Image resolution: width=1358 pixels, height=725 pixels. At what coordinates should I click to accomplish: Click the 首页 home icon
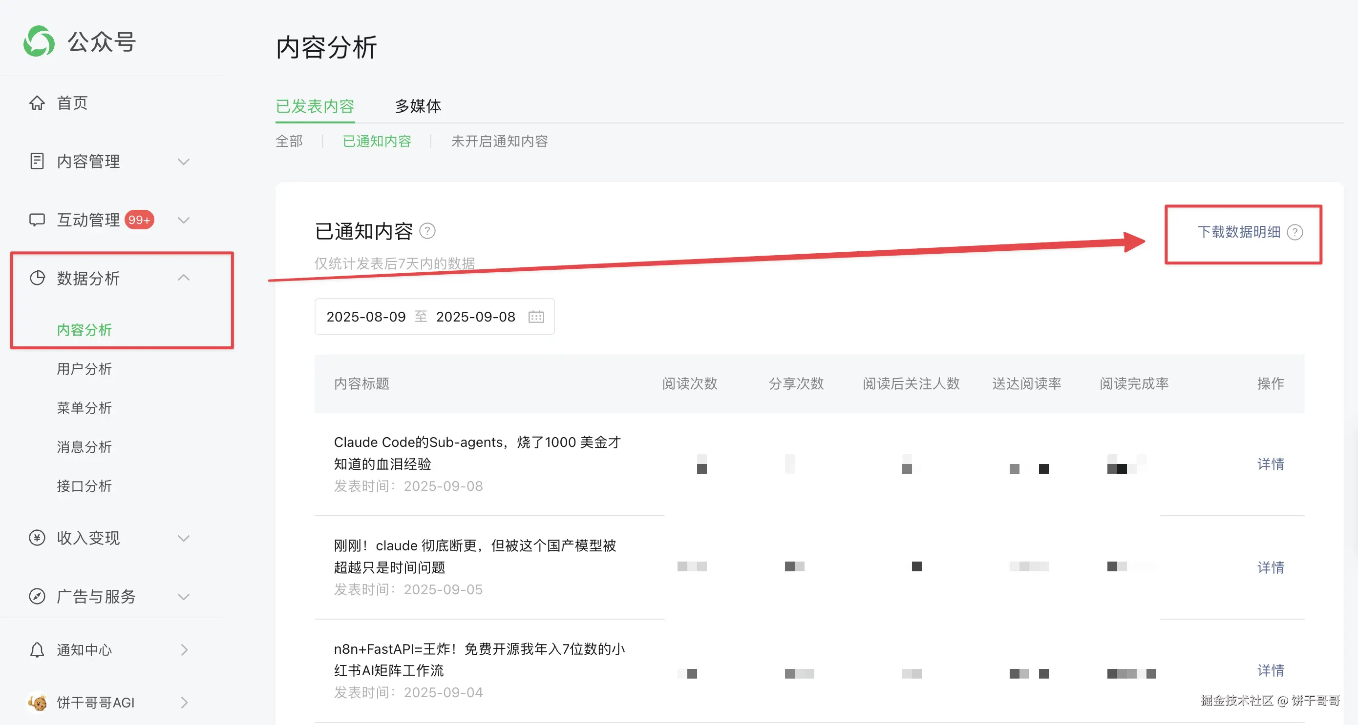(x=37, y=102)
